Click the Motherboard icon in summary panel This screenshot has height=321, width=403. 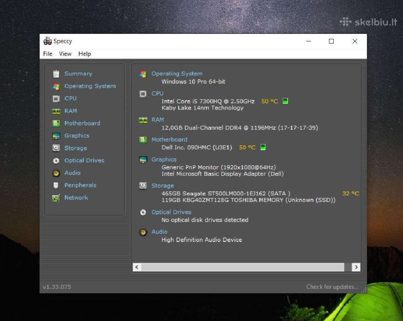pos(143,140)
